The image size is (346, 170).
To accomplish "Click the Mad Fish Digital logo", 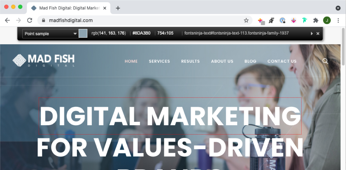I will 43,60.
